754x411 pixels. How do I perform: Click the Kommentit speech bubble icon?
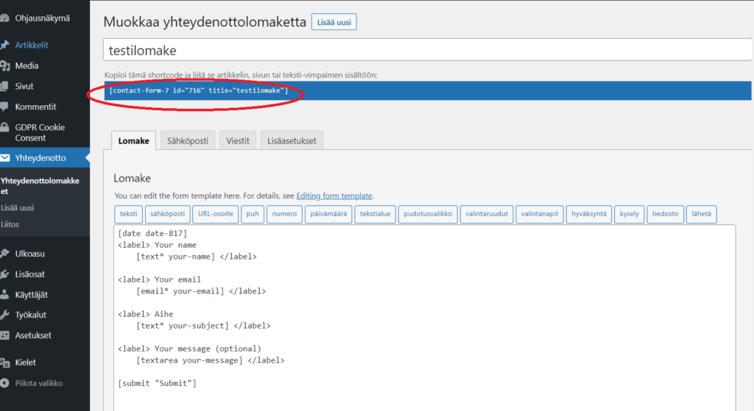pyautogui.click(x=4, y=107)
